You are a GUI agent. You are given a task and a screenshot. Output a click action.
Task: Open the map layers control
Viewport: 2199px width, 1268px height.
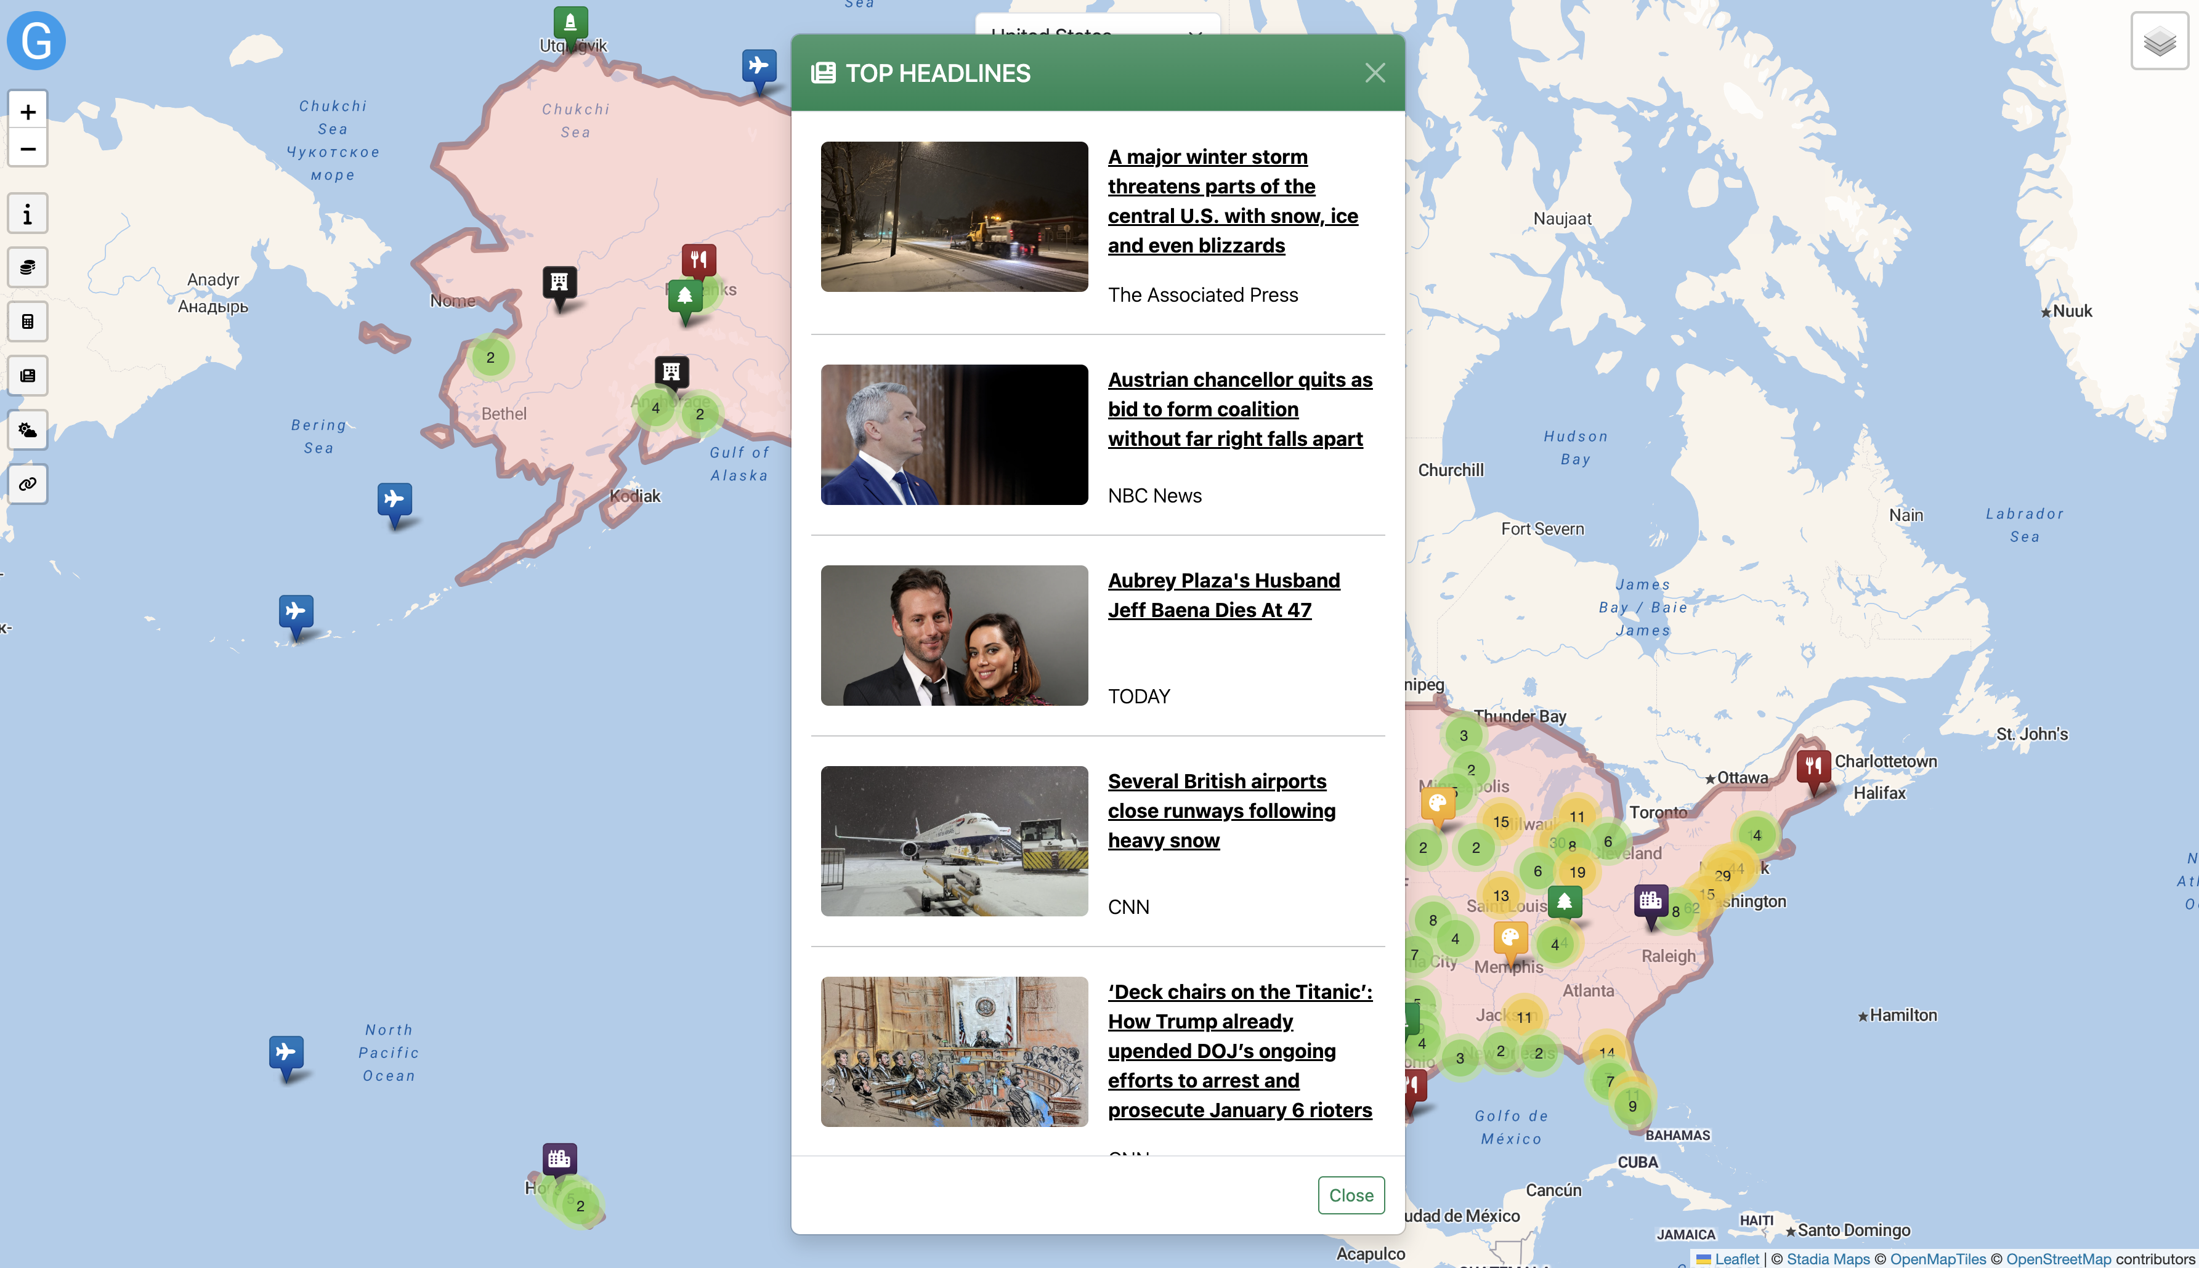(x=2159, y=41)
